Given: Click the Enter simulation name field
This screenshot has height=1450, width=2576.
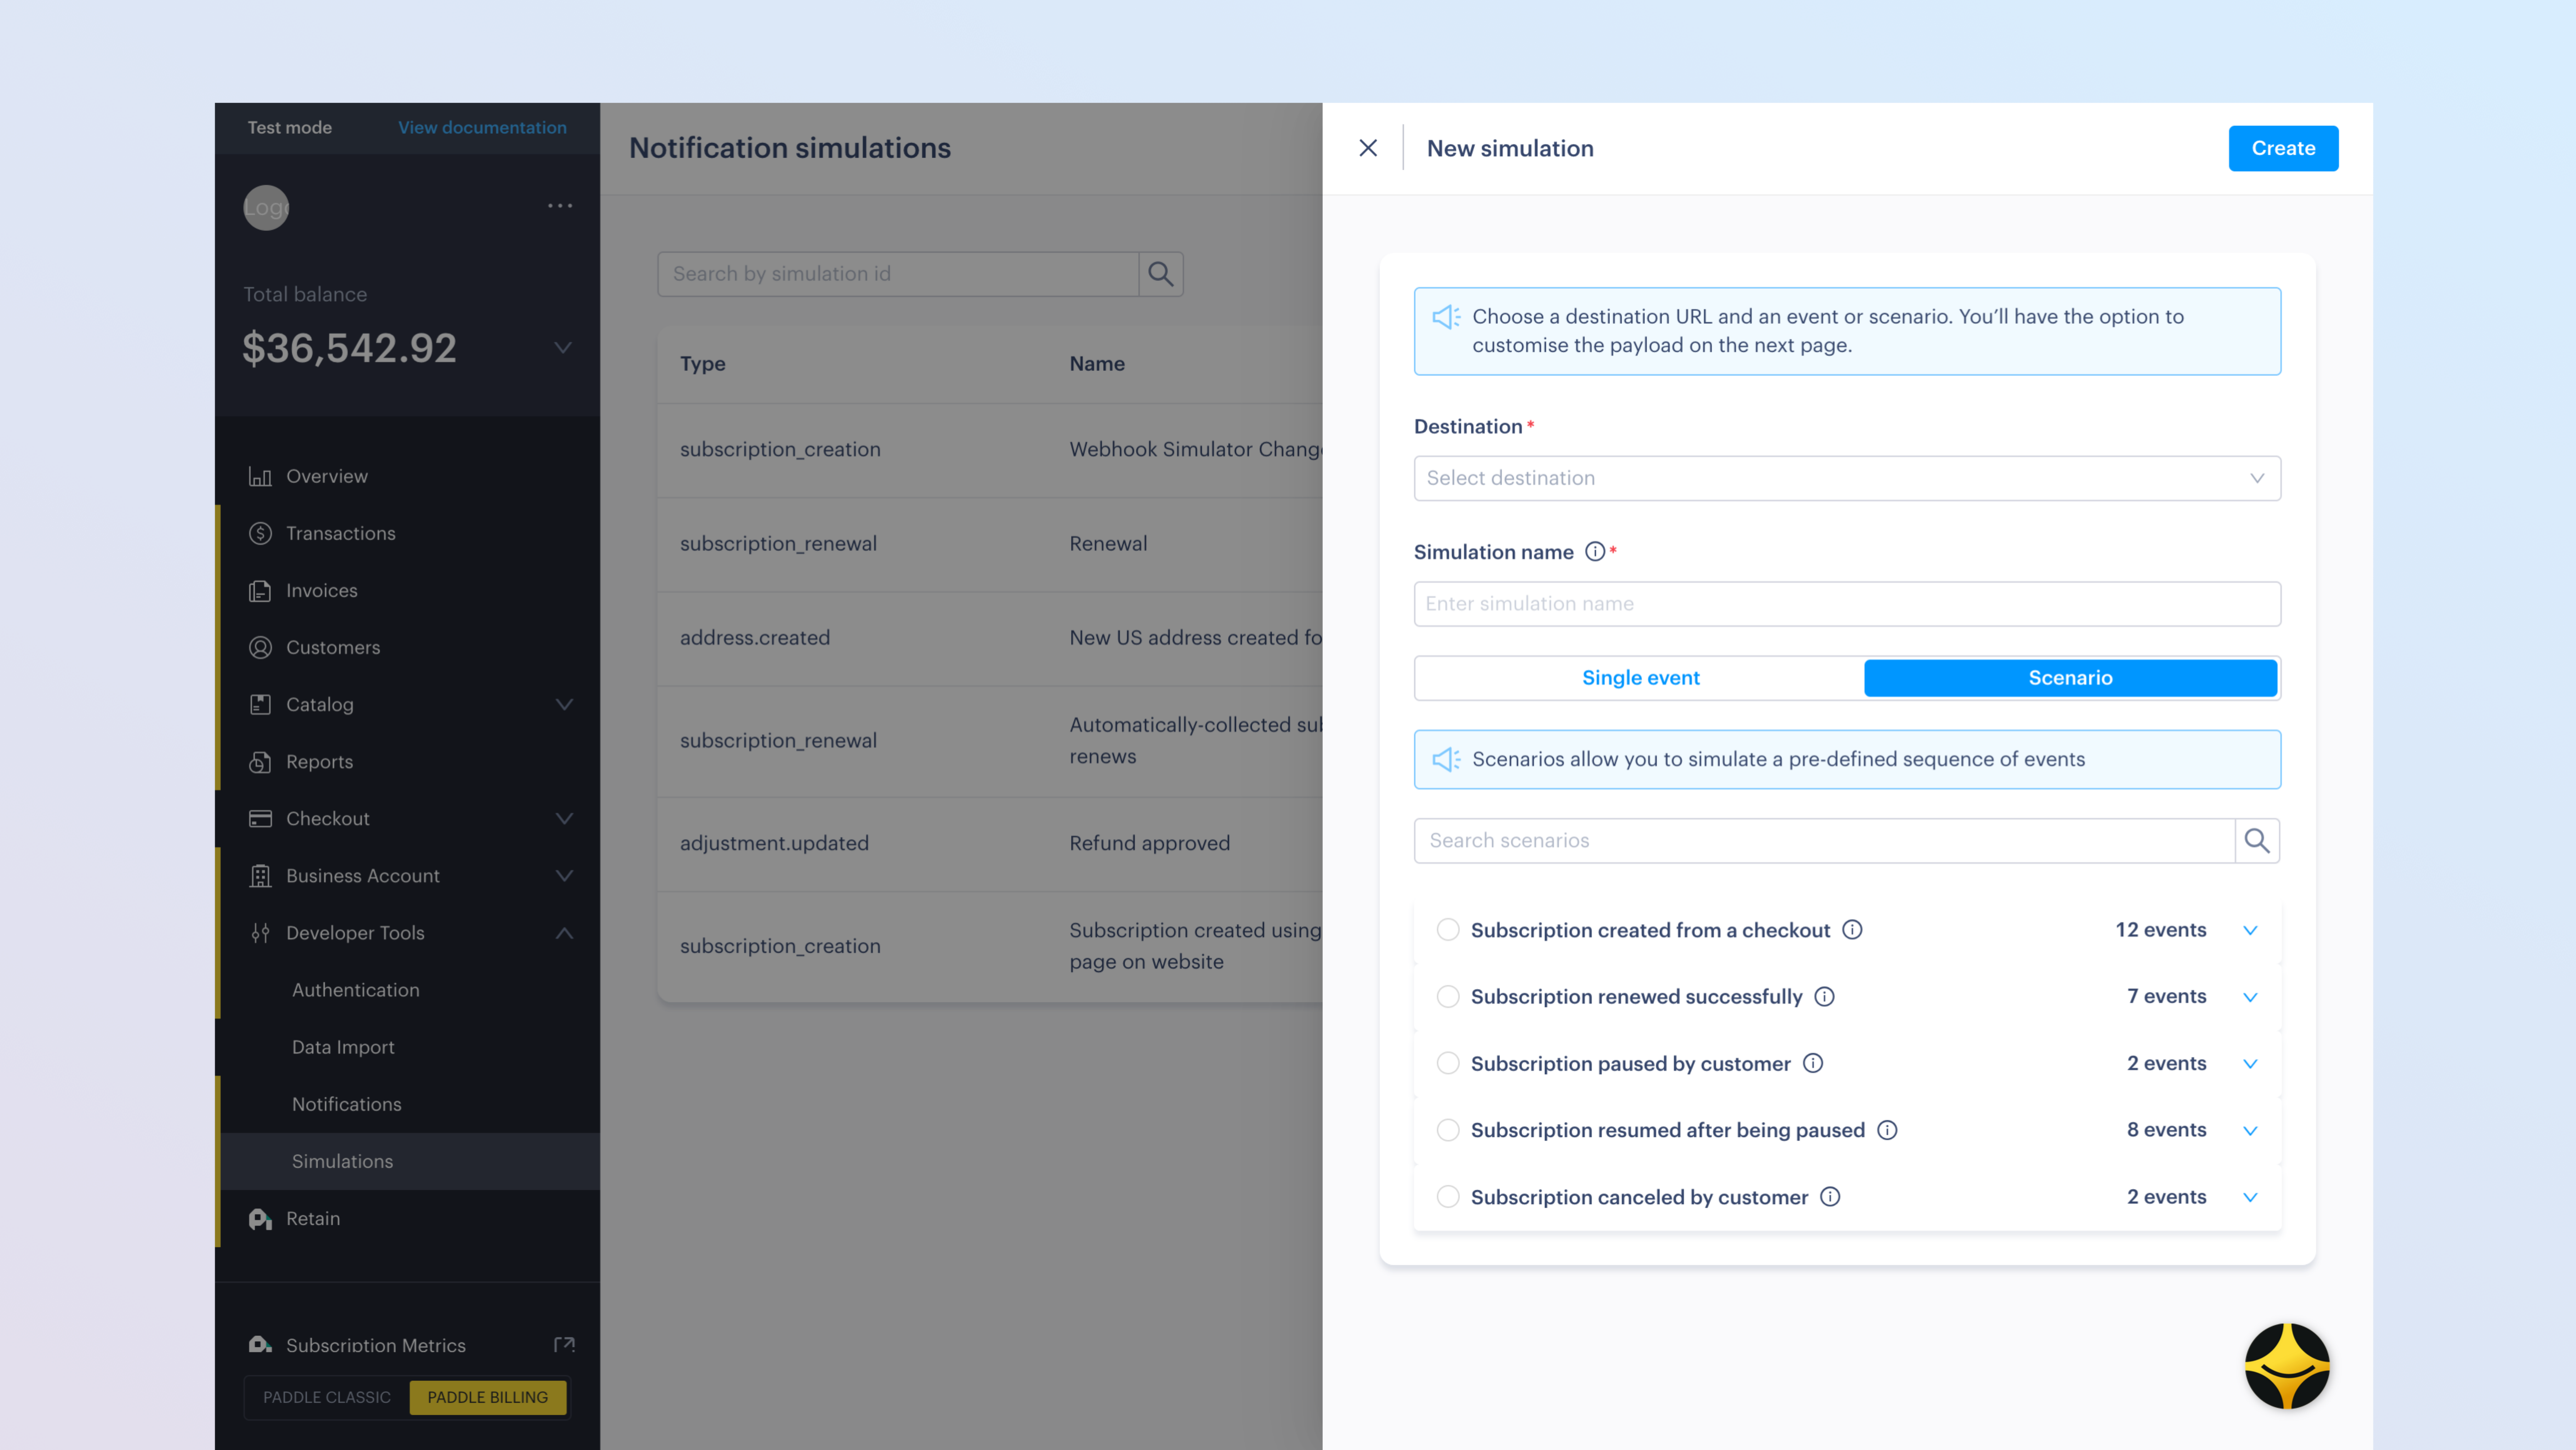Looking at the screenshot, I should coord(1846,603).
